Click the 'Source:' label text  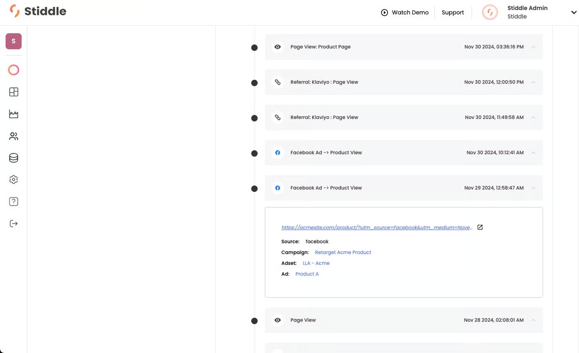(x=290, y=241)
